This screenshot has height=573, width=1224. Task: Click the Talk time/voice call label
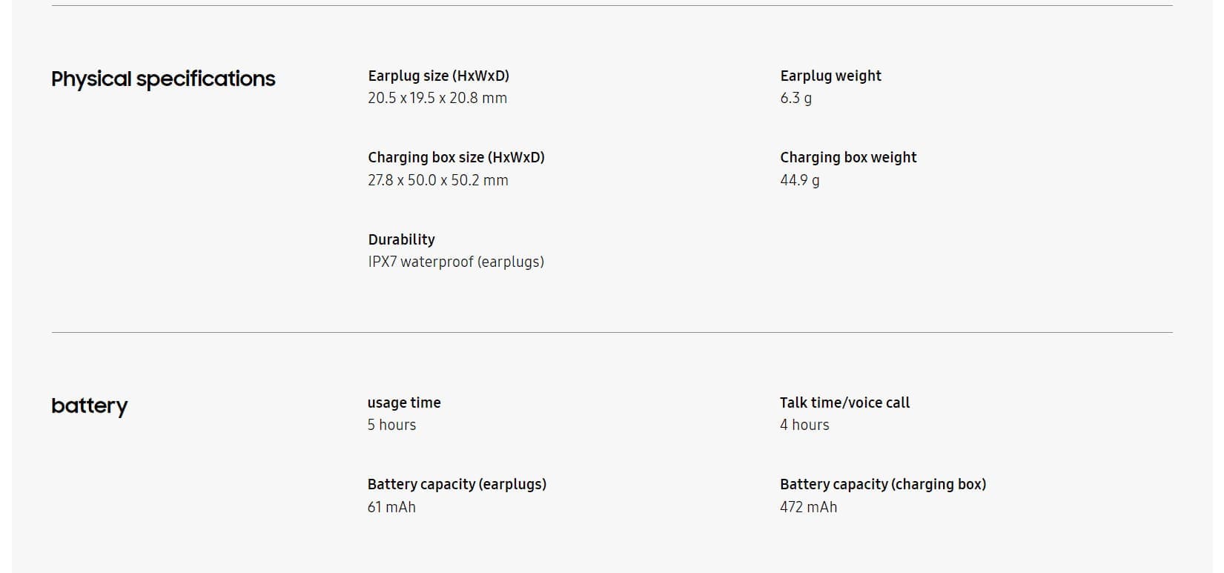(x=844, y=403)
